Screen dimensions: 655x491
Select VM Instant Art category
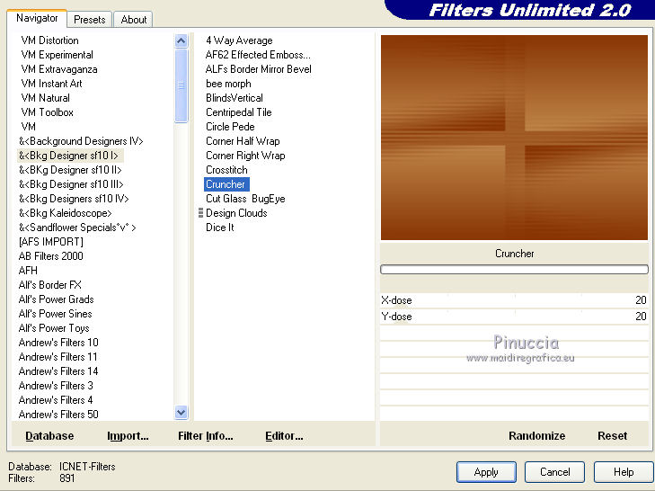click(51, 84)
